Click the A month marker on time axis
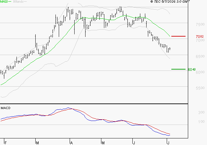This screenshot has width=207, height=145. click(x=71, y=143)
